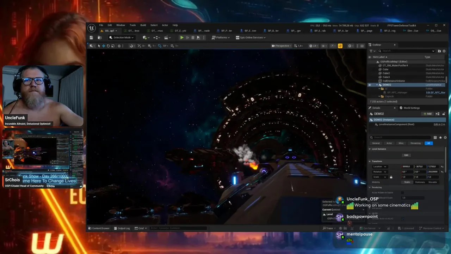Viewport: 451px width, 254px height.
Task: Select CullDistanceVolume in Outliner
Action: (x=394, y=81)
